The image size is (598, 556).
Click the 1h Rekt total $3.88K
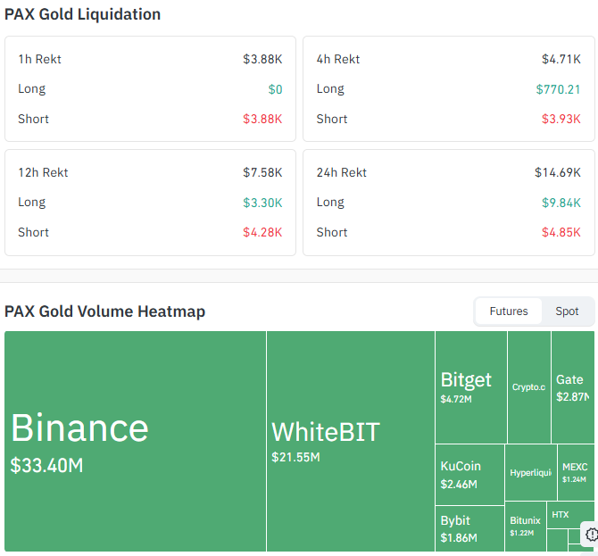pos(262,59)
